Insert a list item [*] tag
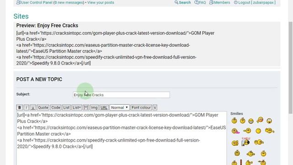 (x=86, y=108)
